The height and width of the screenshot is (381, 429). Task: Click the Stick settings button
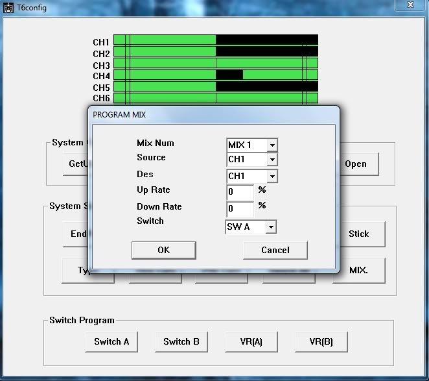(x=358, y=234)
